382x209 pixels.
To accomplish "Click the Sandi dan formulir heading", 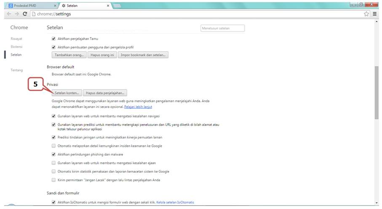I will click(63, 193).
